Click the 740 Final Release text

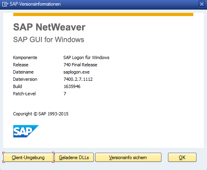tap(80, 65)
